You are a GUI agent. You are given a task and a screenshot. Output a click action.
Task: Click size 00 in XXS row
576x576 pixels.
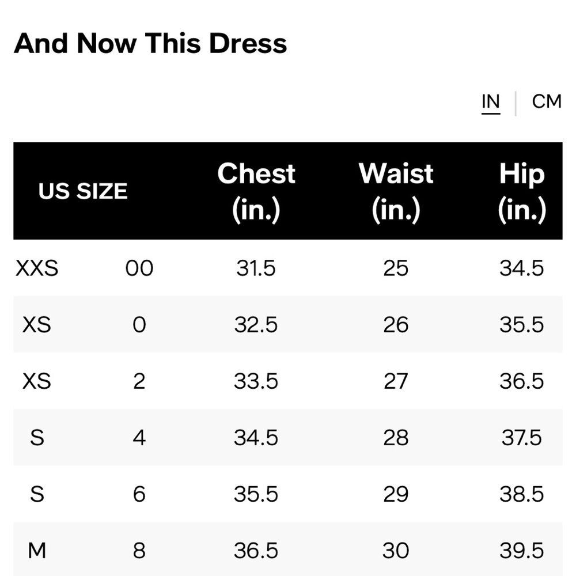tap(138, 268)
